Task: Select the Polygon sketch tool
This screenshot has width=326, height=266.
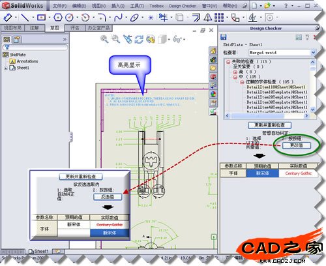Action: pos(58,18)
